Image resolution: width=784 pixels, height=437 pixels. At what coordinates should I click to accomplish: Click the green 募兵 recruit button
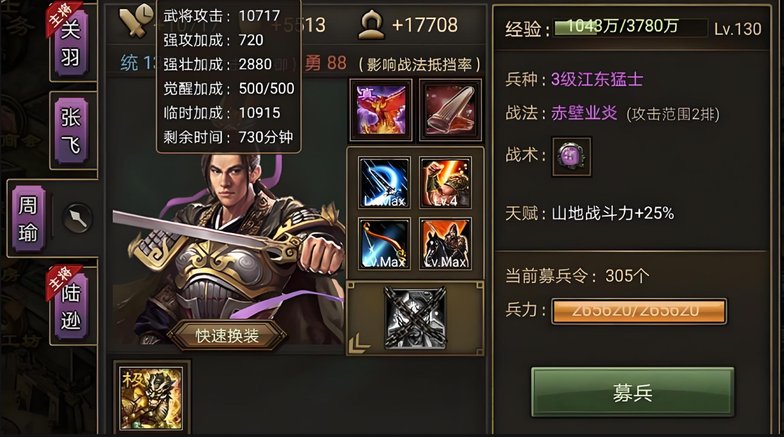(633, 392)
